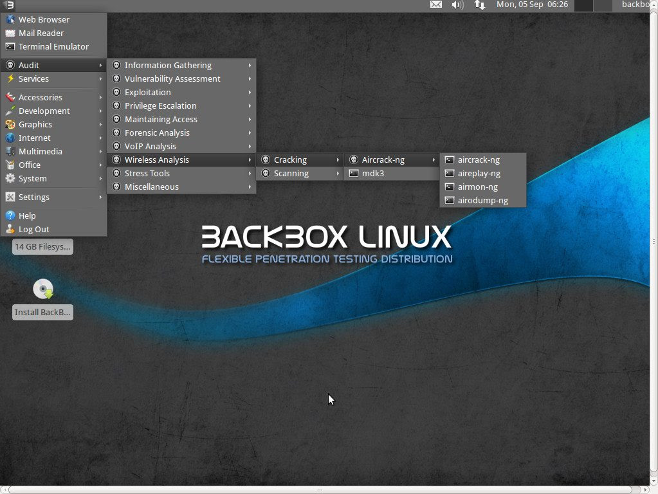The image size is (658, 494).
Task: Click the airmon-ng terminal icon
Action: coord(450,187)
